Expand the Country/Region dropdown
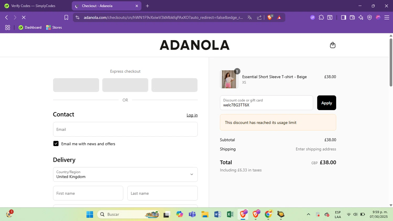The height and width of the screenshot is (221, 393). click(125, 174)
